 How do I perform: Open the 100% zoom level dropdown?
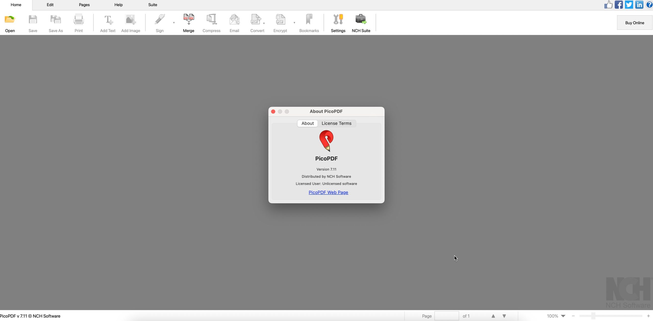point(563,316)
